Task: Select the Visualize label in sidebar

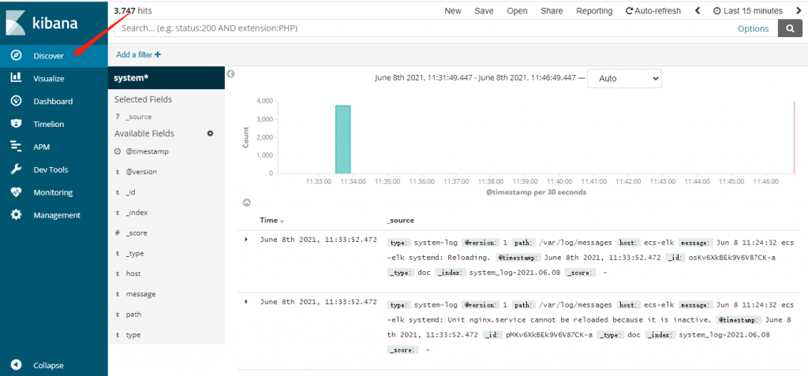Action: (48, 79)
